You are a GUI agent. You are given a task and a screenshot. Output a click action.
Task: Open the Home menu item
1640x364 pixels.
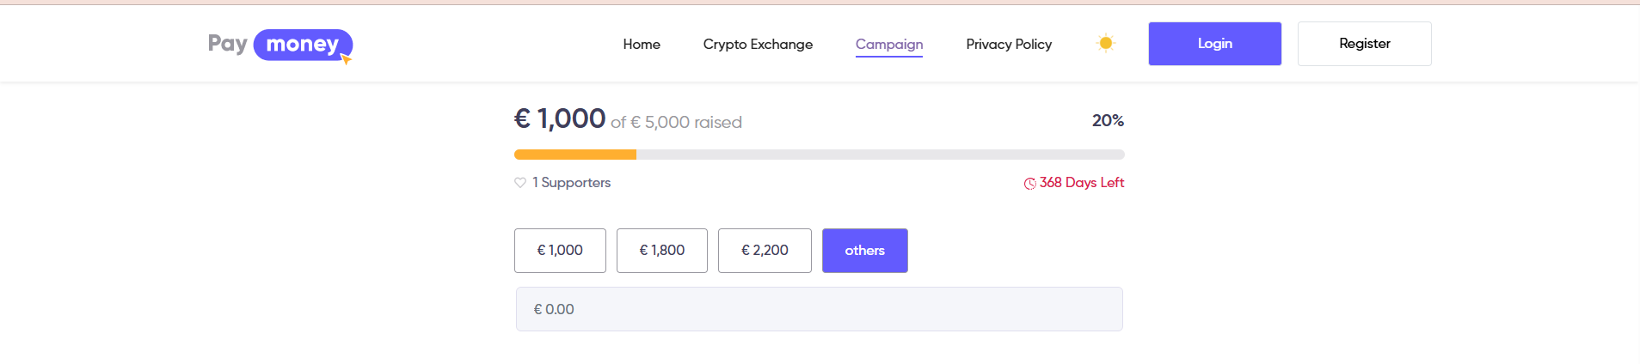point(642,44)
